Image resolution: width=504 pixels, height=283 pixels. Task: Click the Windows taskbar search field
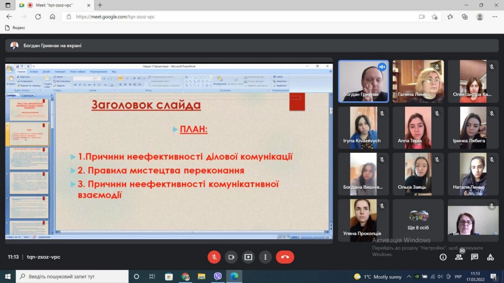(71, 276)
